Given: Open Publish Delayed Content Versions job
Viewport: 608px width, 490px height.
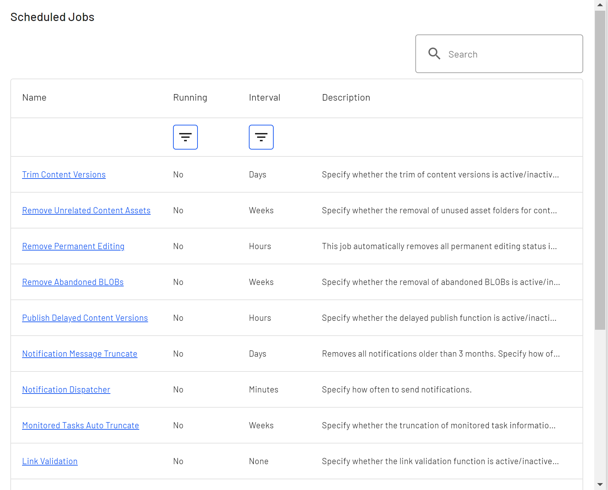Looking at the screenshot, I should [x=85, y=318].
